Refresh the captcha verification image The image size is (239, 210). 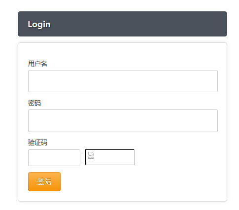tap(110, 157)
